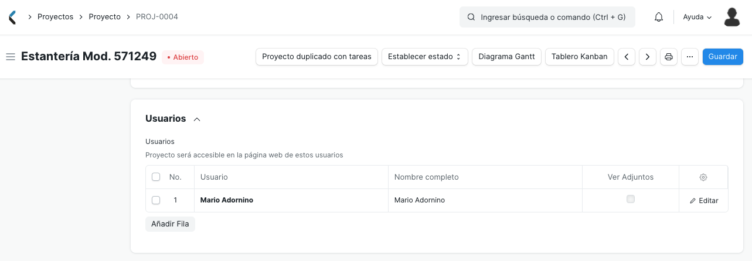Click the PROJ-0004 breadcrumb

pos(157,17)
